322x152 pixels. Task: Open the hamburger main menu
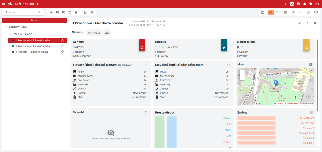3,4
